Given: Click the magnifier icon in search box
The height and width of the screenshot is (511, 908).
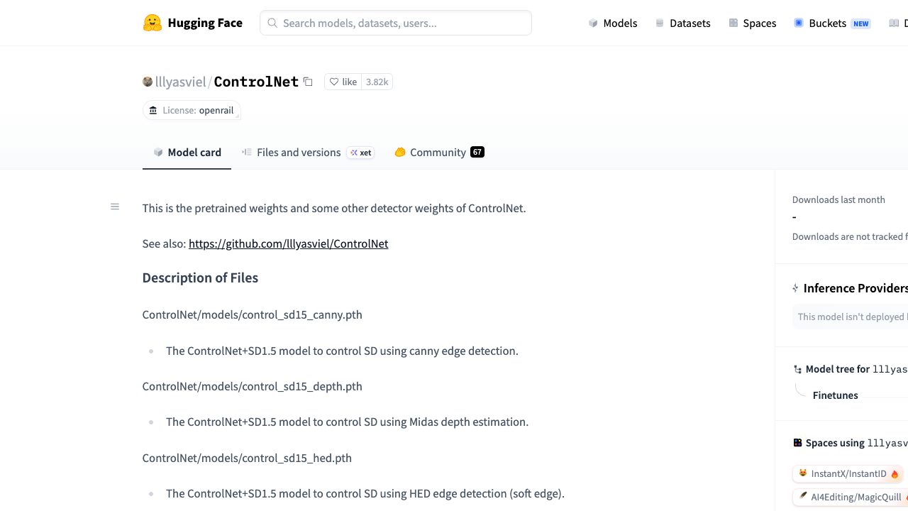Looking at the screenshot, I should pos(272,23).
